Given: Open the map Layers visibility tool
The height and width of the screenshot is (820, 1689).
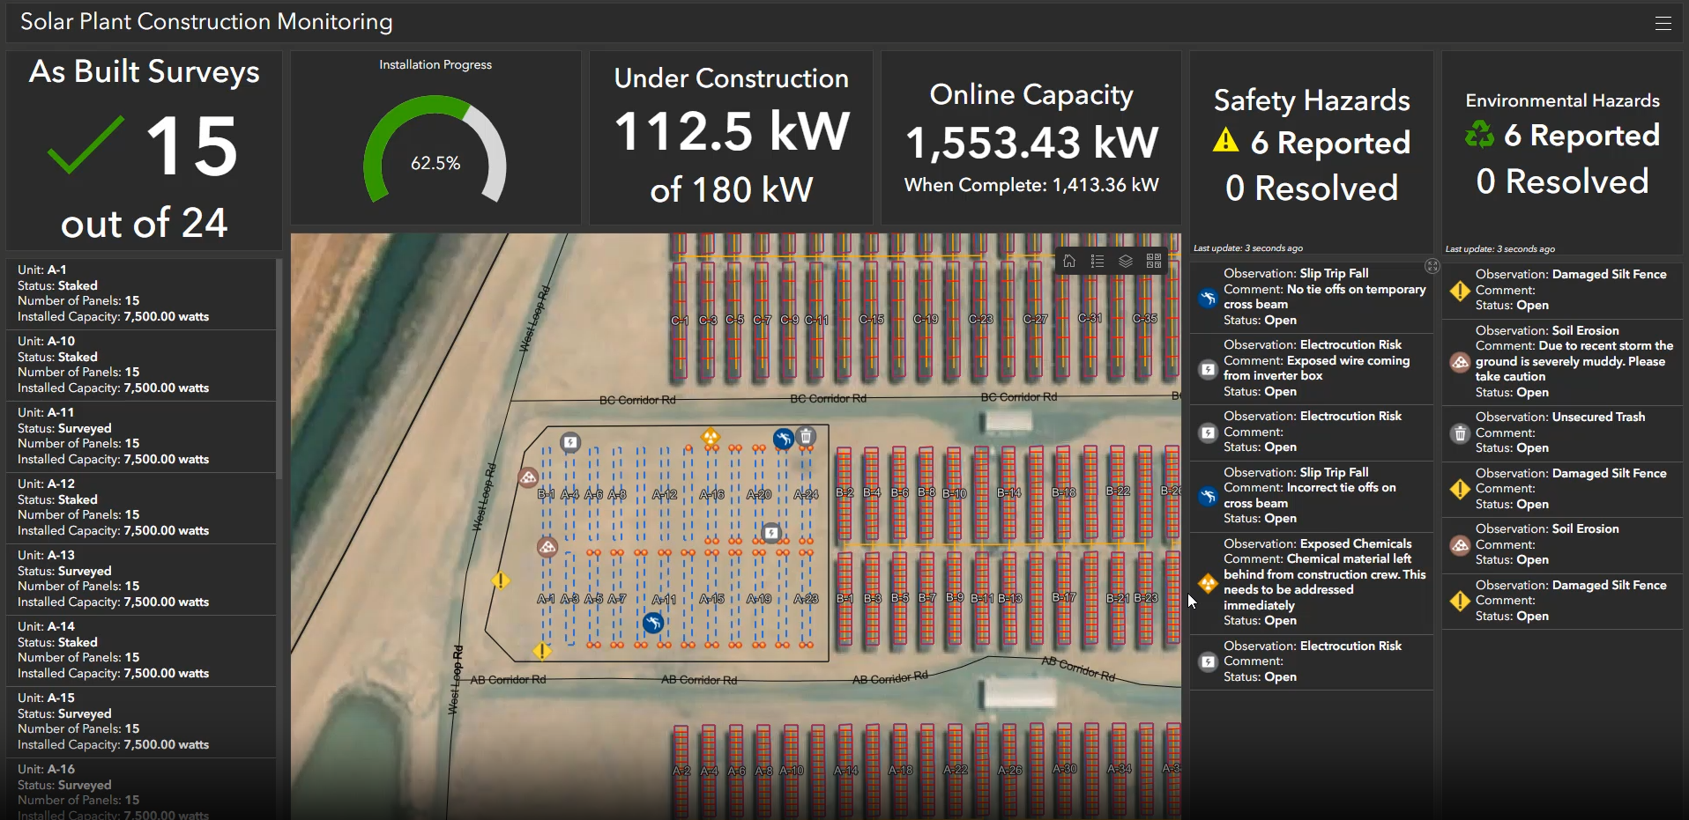Looking at the screenshot, I should click(1126, 262).
